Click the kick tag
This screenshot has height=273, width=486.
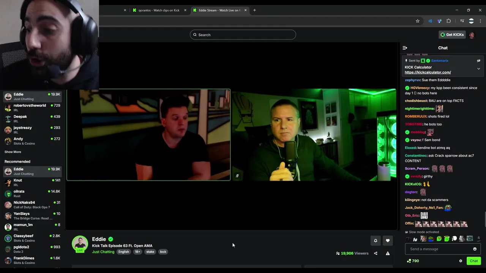[x=163, y=252]
